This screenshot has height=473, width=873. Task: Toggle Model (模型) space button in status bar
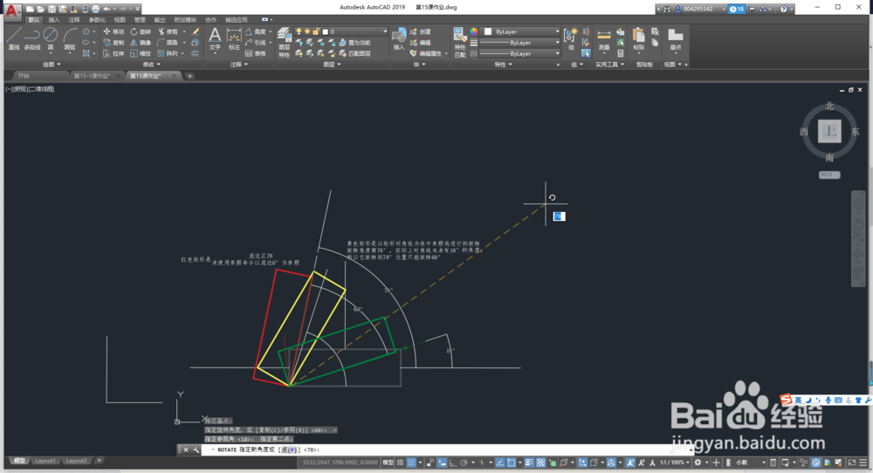[388, 463]
